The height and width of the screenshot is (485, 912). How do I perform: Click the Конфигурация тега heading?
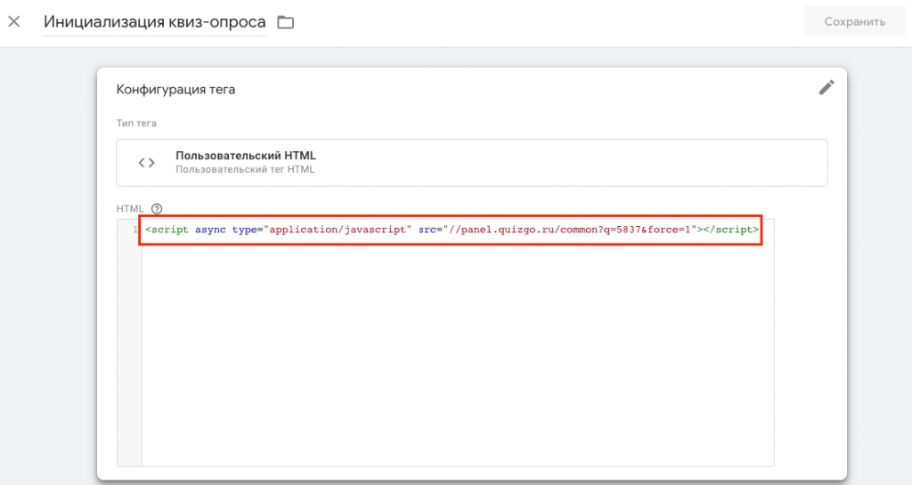click(175, 90)
